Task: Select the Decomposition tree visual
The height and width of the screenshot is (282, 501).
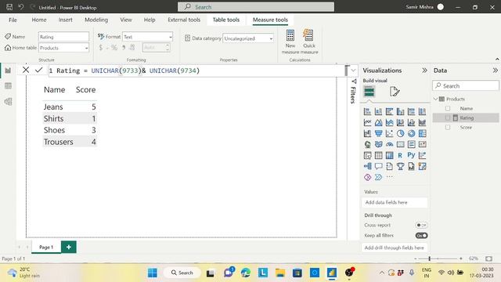Action: click(x=367, y=166)
